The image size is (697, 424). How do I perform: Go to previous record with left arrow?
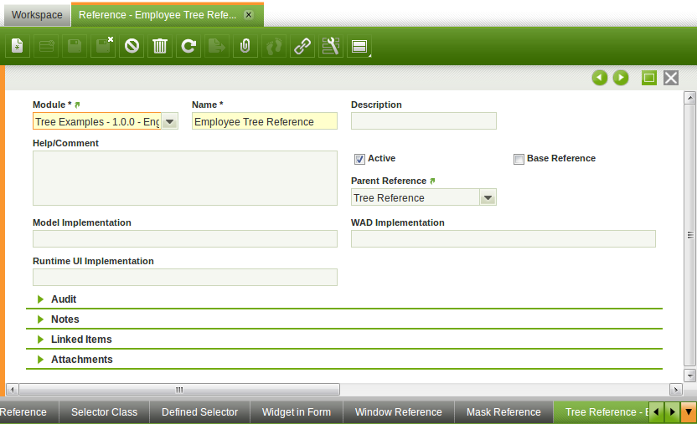click(599, 78)
